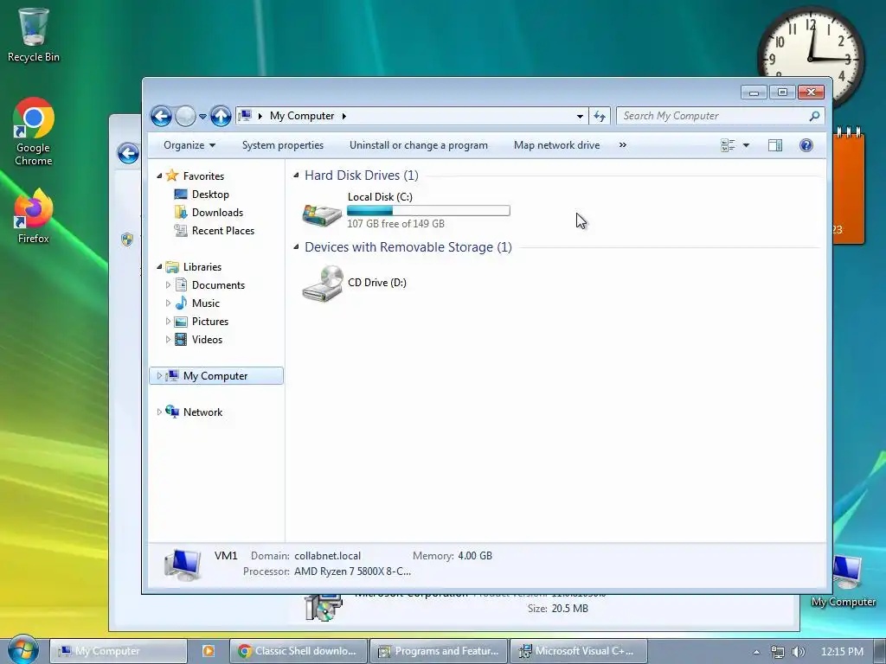
Task: Open the network tray icon
Action: coord(778,652)
